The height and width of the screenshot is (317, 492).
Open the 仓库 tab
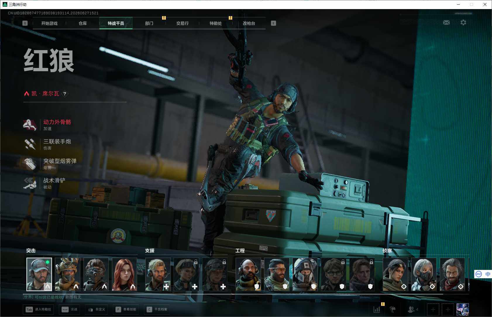click(83, 23)
